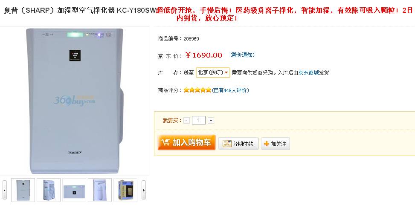
Task: Click the right arrow of the thumbnail strip
Action: [143, 190]
